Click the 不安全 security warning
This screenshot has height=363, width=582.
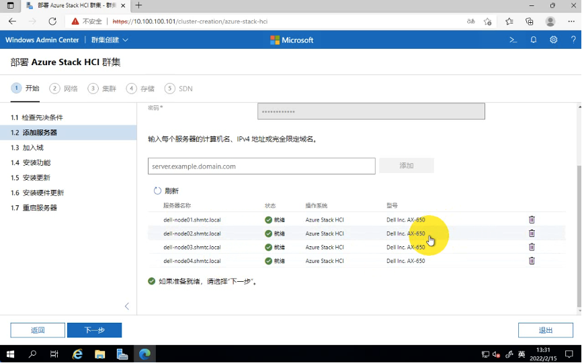[87, 21]
